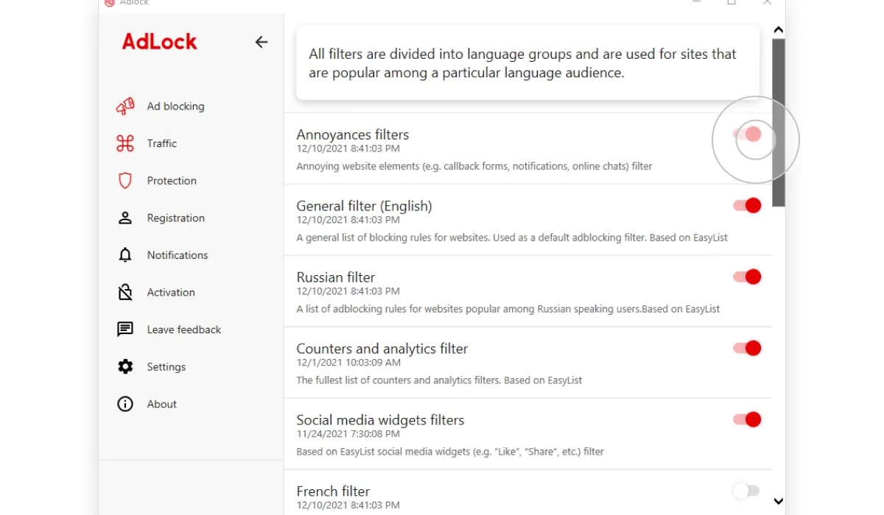Open the About page label
884x515 pixels.
click(161, 404)
